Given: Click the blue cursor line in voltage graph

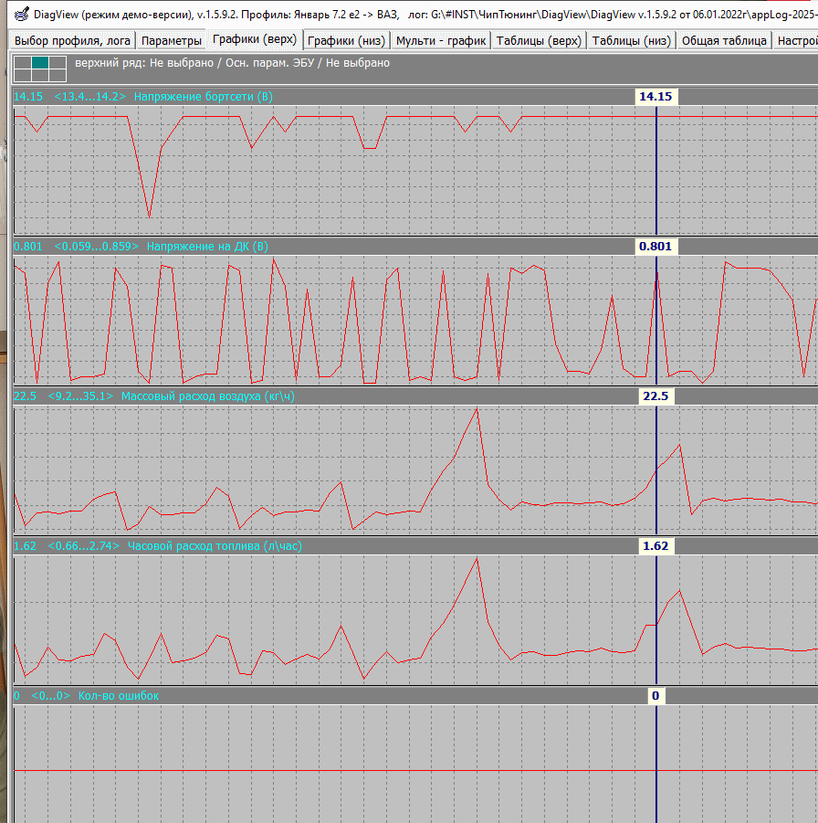Looking at the screenshot, I should pos(655,170).
